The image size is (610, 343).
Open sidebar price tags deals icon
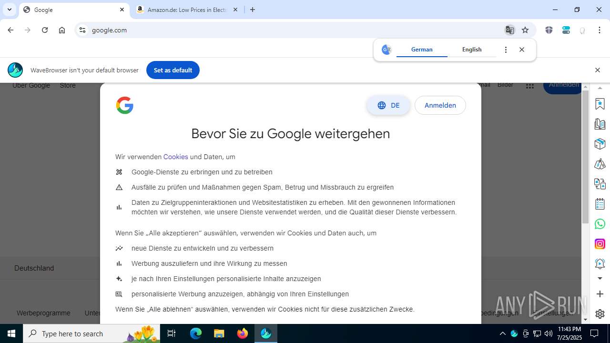[x=600, y=164]
